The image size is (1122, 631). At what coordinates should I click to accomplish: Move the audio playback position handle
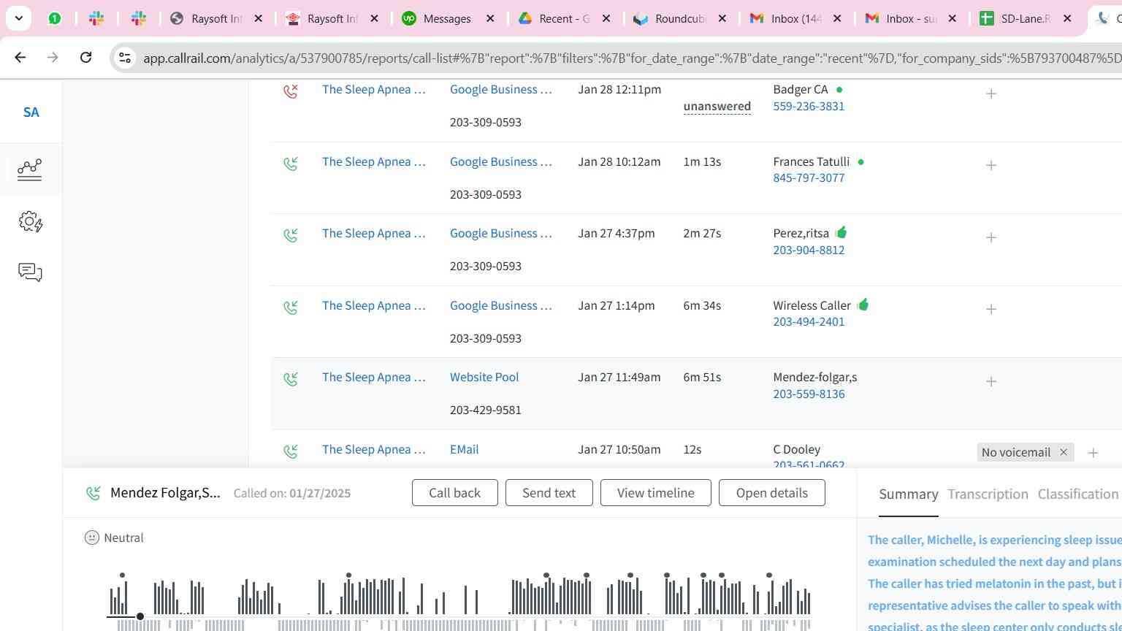click(x=140, y=616)
